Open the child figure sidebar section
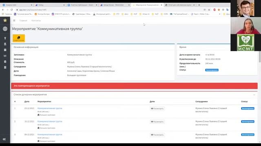261x146 pixels. tap(5, 38)
